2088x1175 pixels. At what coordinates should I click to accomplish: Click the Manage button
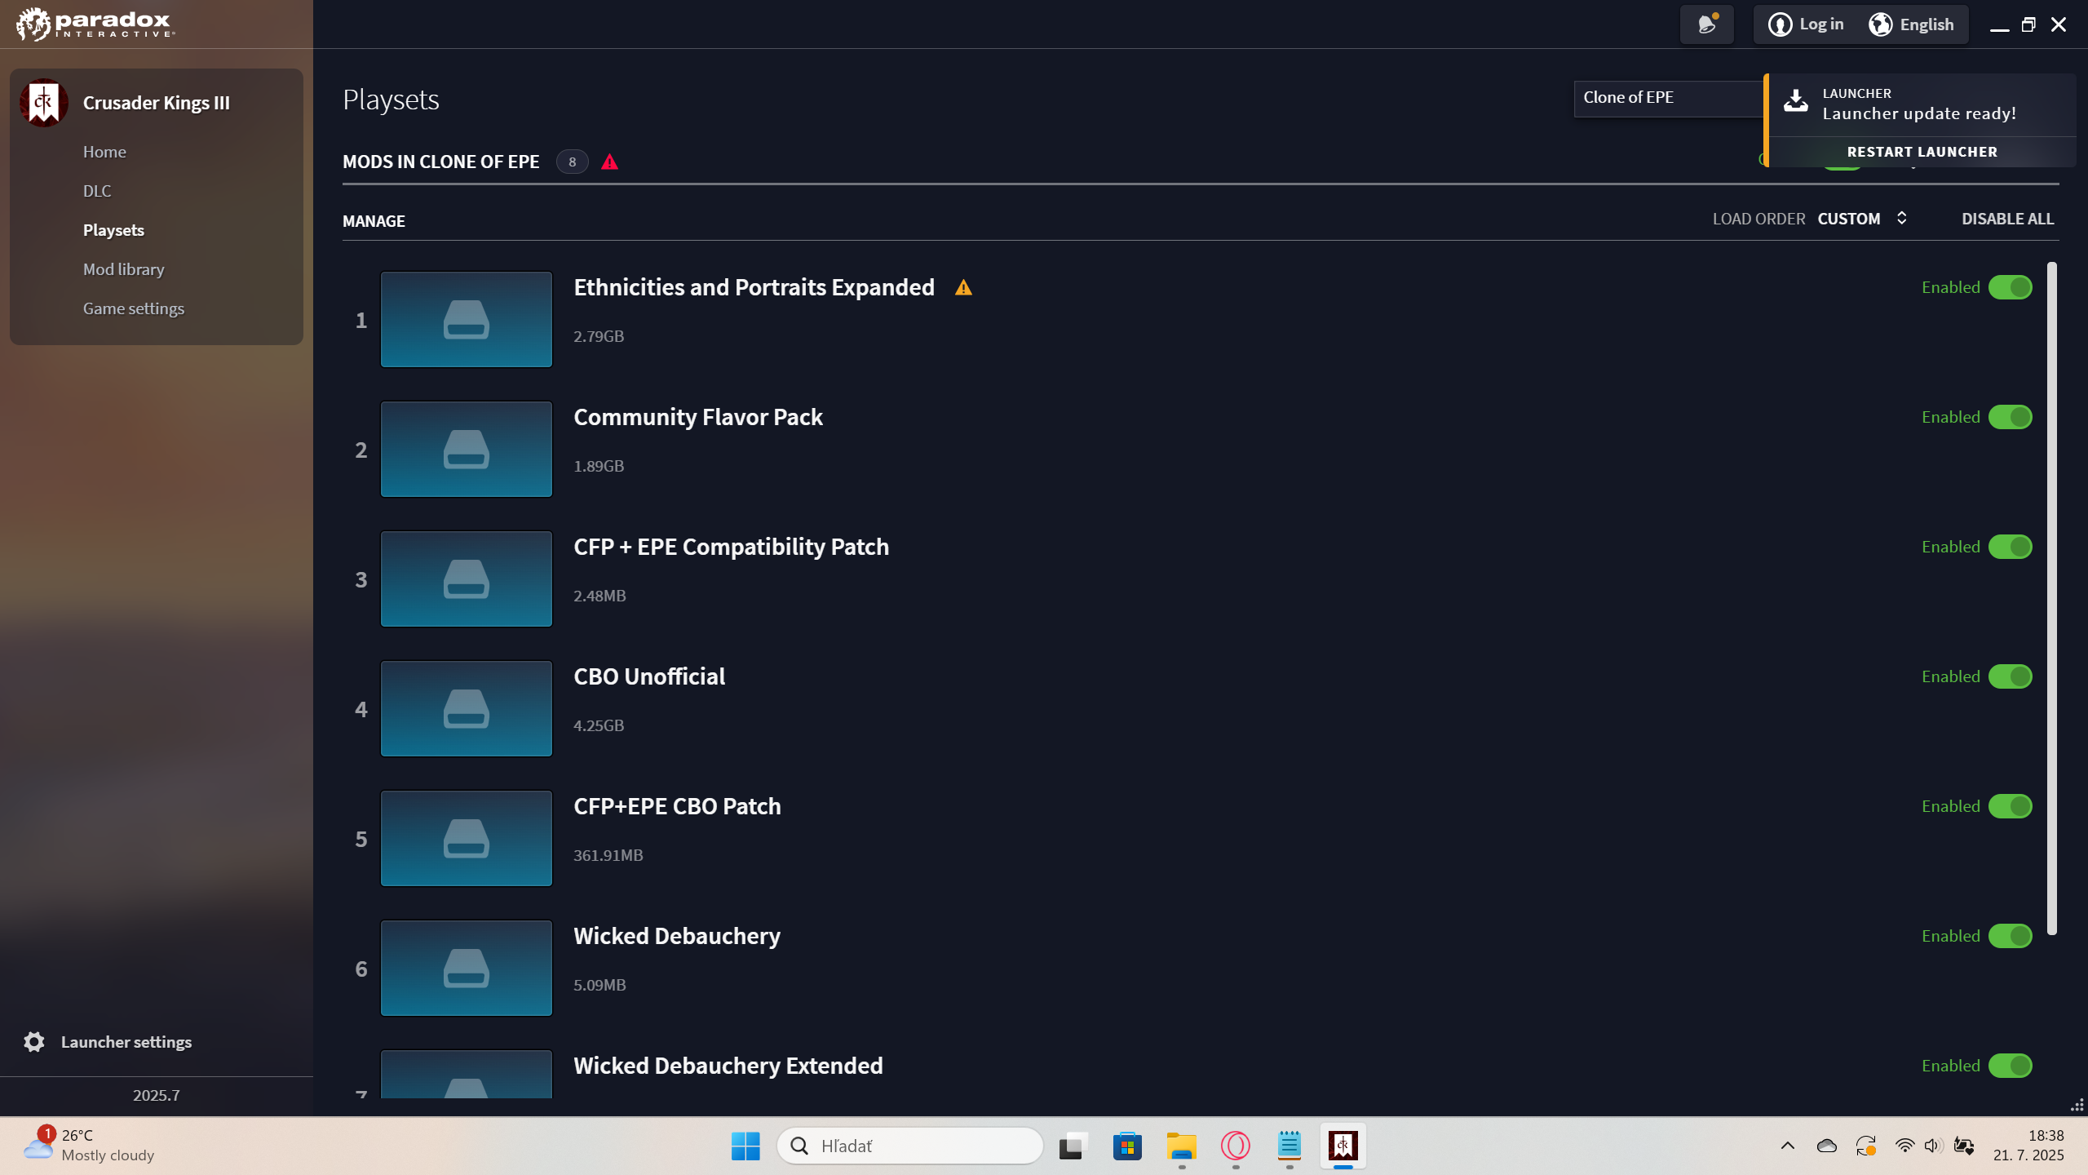point(374,221)
